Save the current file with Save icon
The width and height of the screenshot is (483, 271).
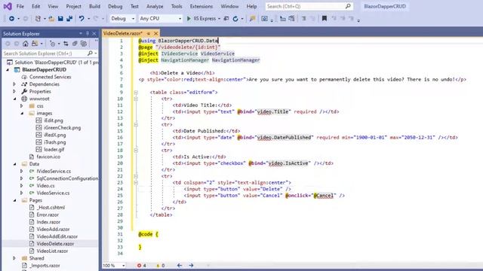tap(60, 19)
